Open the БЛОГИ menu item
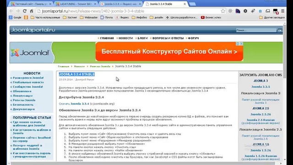This screenshot has width=293, height=165. click(x=142, y=38)
